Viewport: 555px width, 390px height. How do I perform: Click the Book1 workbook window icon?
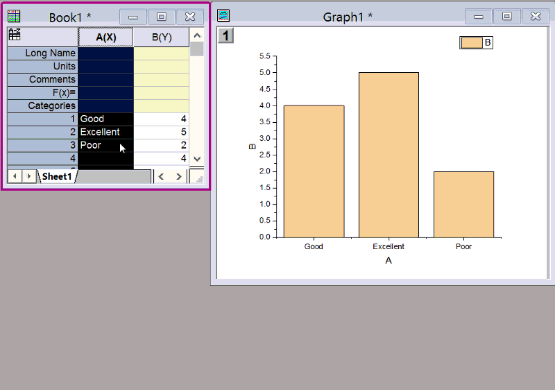click(x=14, y=16)
